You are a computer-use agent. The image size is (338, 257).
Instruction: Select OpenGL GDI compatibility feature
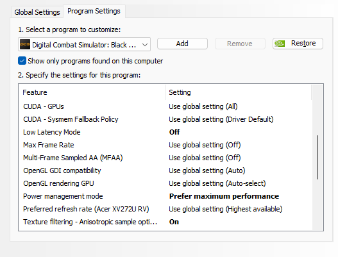pyautogui.click(x=62, y=170)
